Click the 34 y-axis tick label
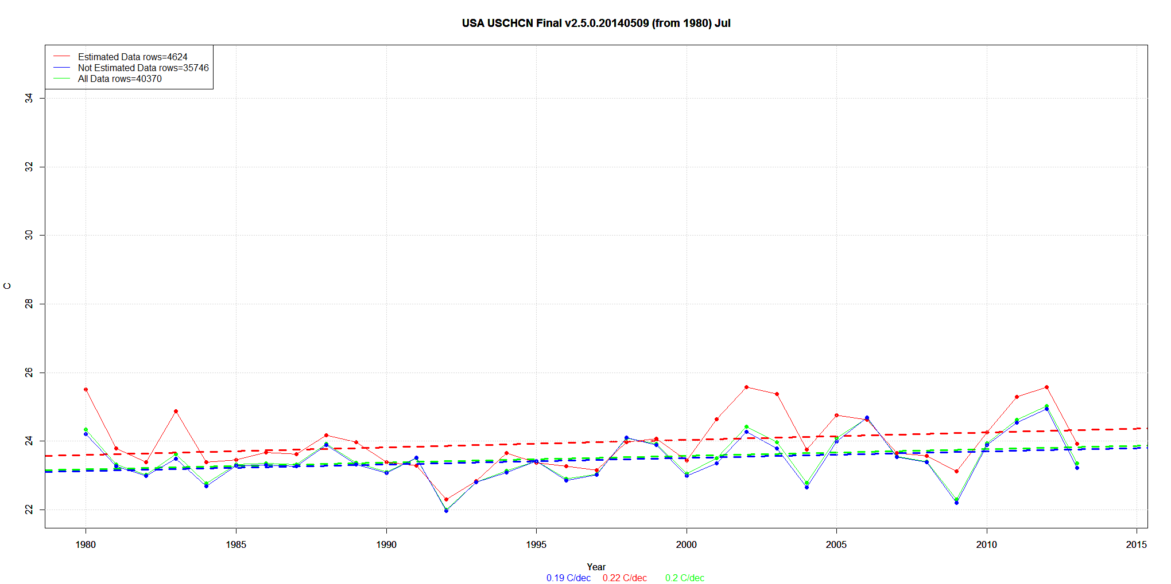1171x584 pixels. click(x=29, y=98)
